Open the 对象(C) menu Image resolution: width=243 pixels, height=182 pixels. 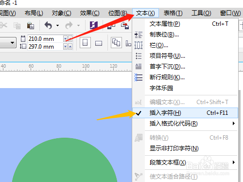click(61, 13)
